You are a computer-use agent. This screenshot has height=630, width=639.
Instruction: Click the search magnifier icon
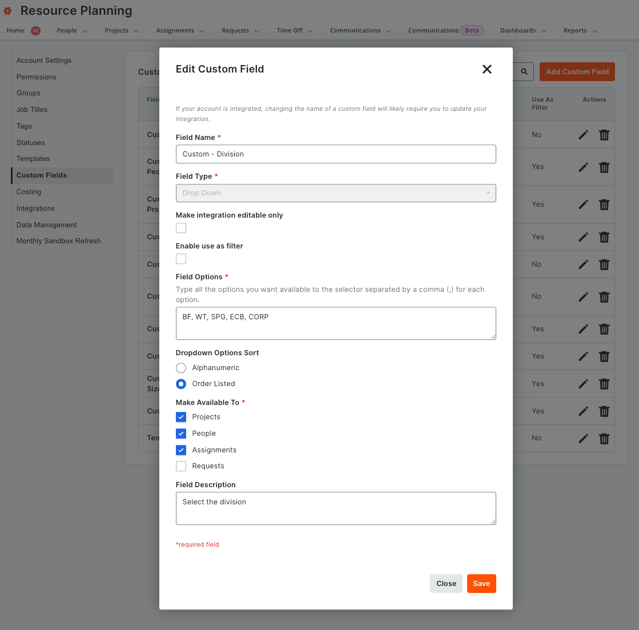pyautogui.click(x=524, y=72)
